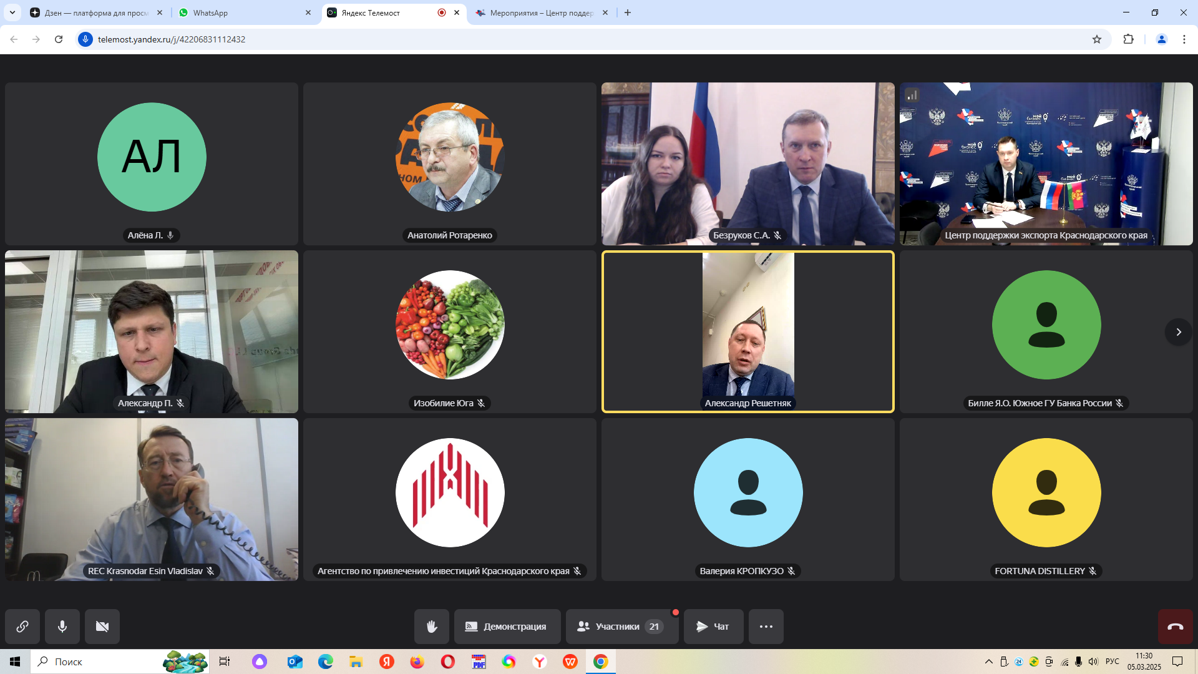Screen dimensions: 1198x674
Task: Raise hand in the meeting
Action: [x=432, y=627]
